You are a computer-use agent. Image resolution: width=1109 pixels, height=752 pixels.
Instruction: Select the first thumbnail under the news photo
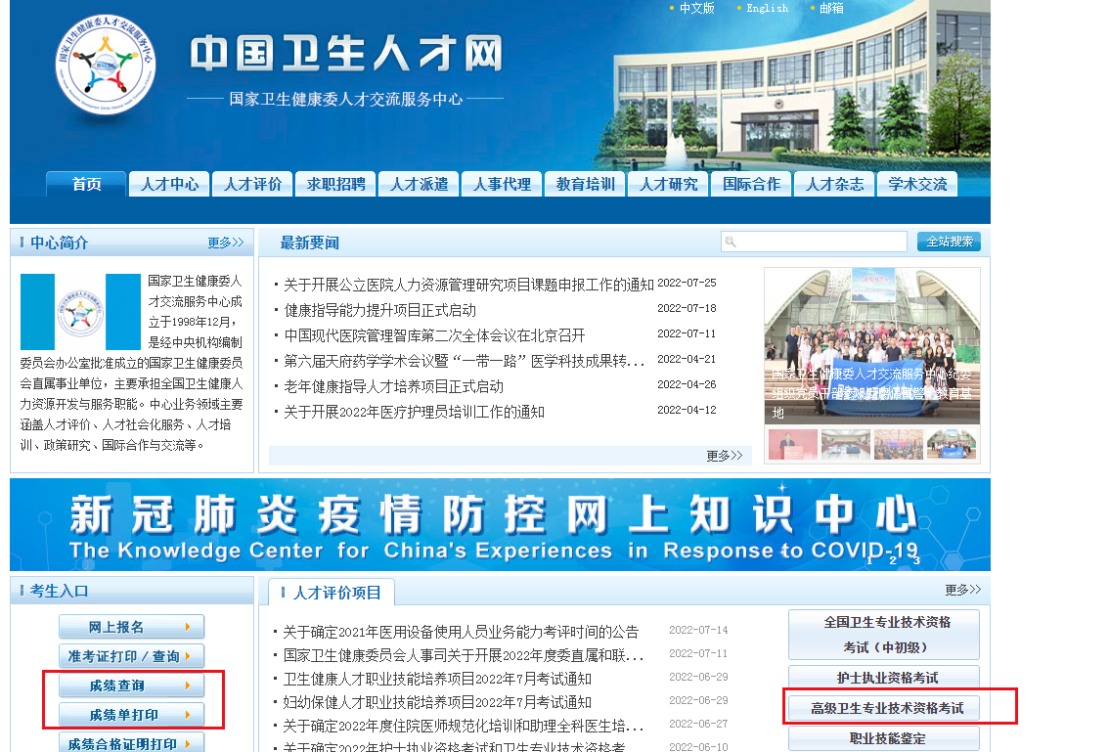point(792,445)
